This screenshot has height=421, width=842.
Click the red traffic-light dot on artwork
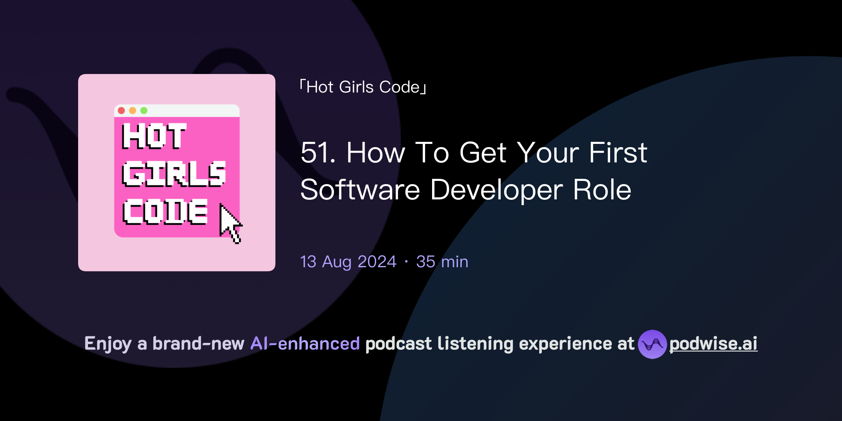click(122, 110)
